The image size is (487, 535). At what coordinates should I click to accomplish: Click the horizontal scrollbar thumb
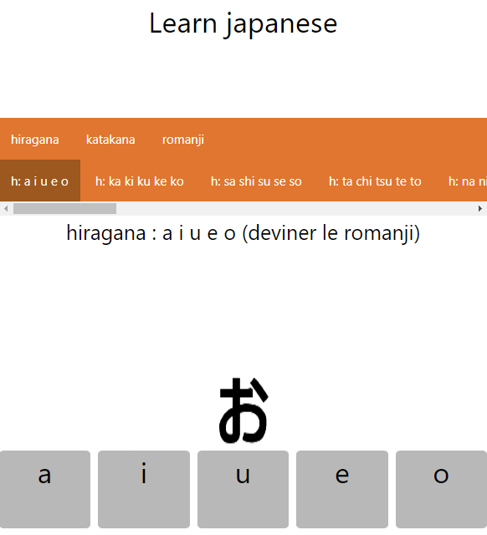(65, 208)
